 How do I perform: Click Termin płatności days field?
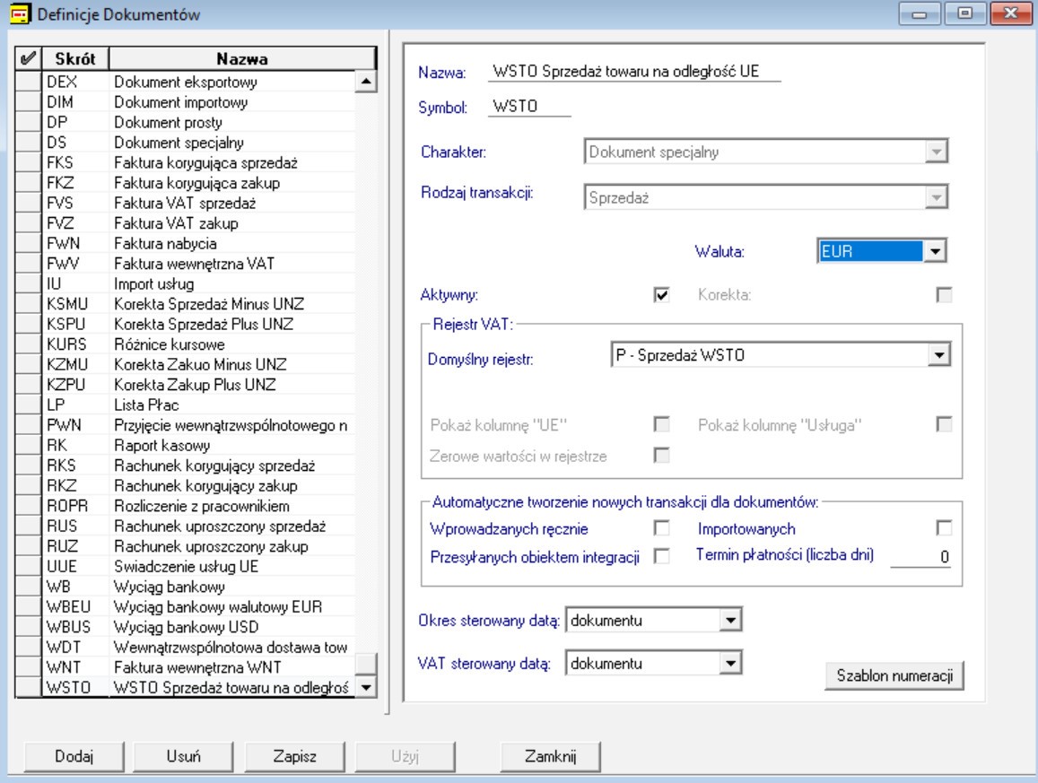920,557
